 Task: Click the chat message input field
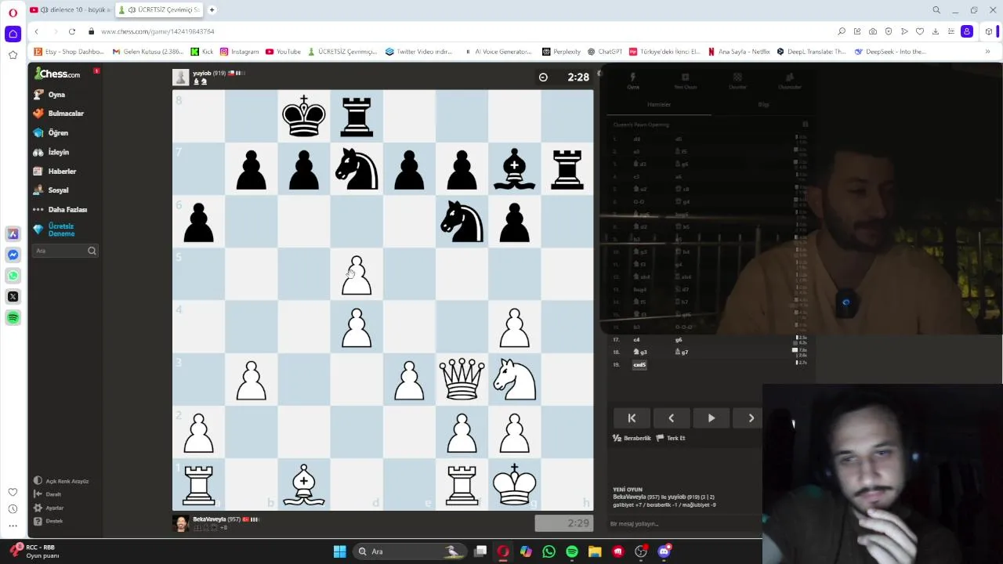(x=686, y=523)
